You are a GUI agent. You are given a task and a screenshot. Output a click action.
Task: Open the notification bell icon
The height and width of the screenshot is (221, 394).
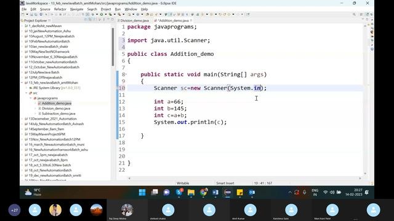pos(367,192)
